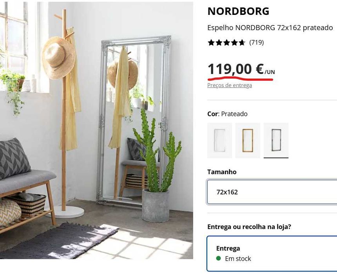
Task: Click the /UN unit label by the price
Action: coord(270,72)
